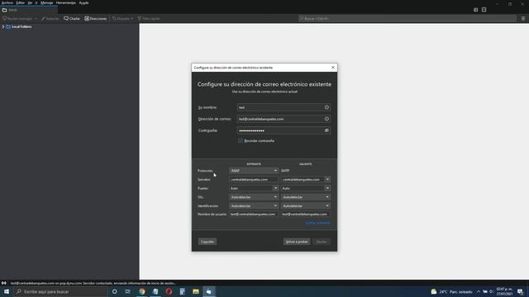The height and width of the screenshot is (297, 529).
Task: Open the Herramientas menu
Action: coord(66,2)
